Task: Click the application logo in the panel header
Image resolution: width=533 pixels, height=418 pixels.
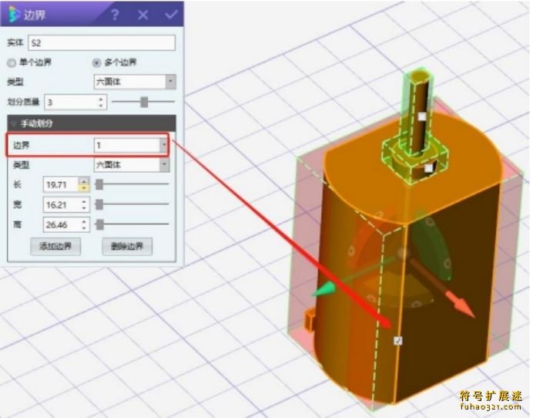Action: (x=15, y=15)
